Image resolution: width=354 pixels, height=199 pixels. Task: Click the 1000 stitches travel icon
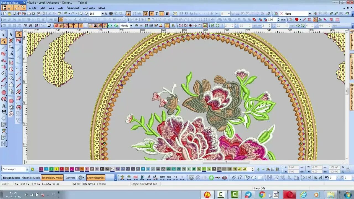[x=162, y=178]
